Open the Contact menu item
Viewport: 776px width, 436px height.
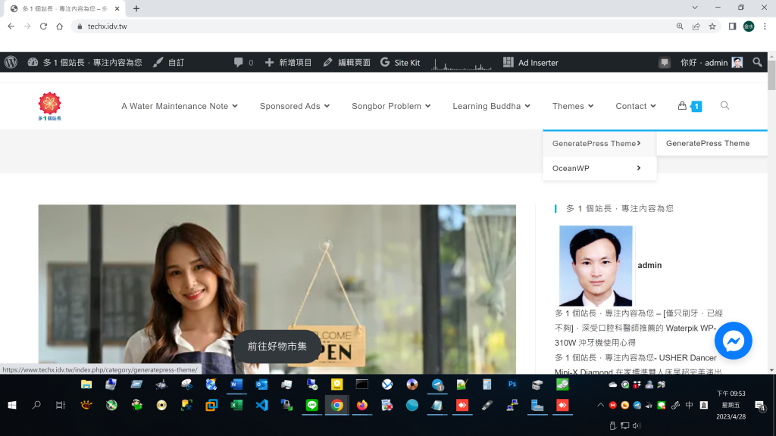pos(635,107)
